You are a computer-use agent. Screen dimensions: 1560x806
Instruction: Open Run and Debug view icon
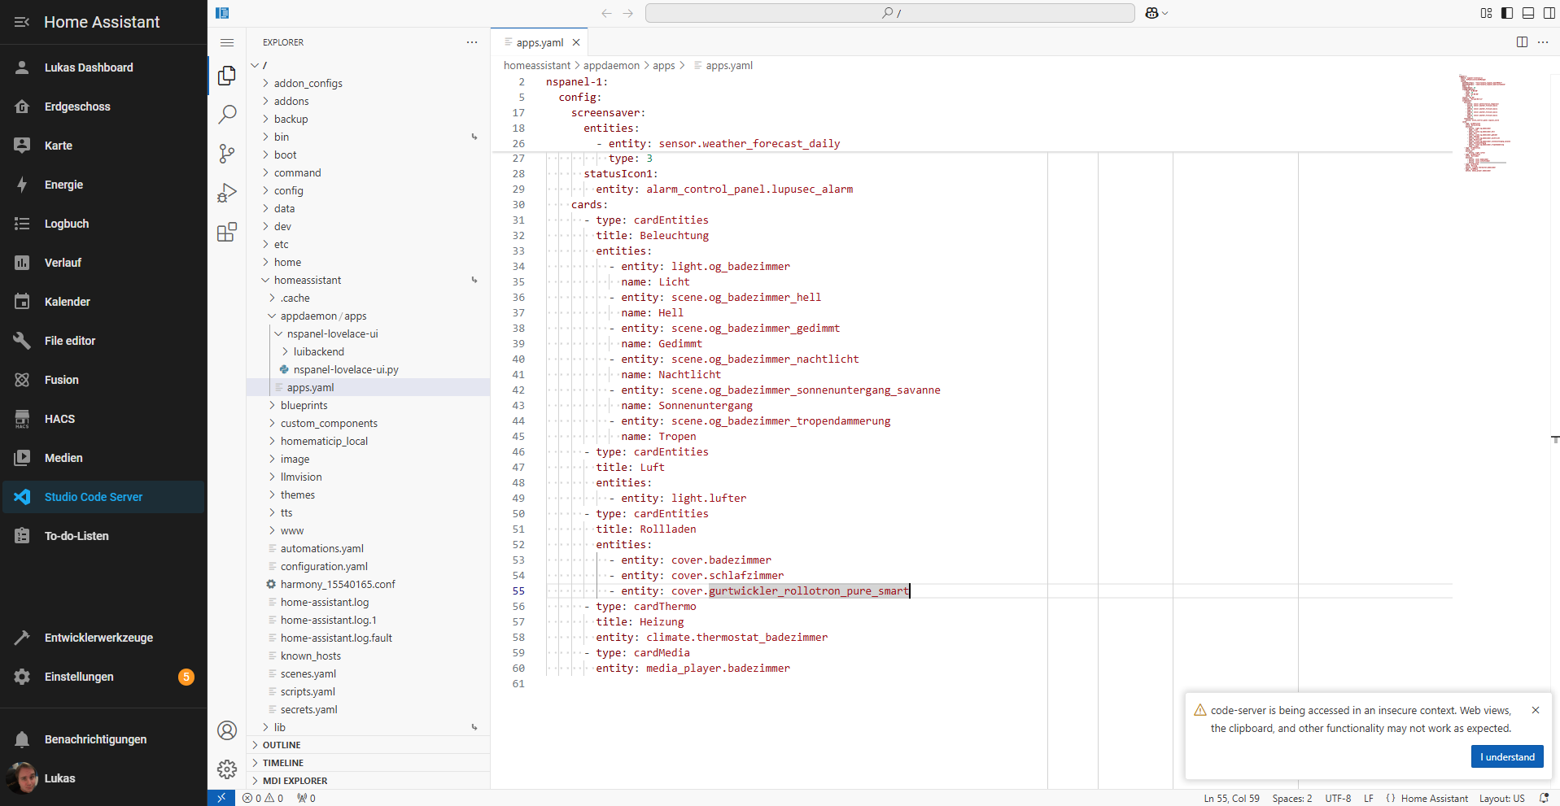point(227,193)
